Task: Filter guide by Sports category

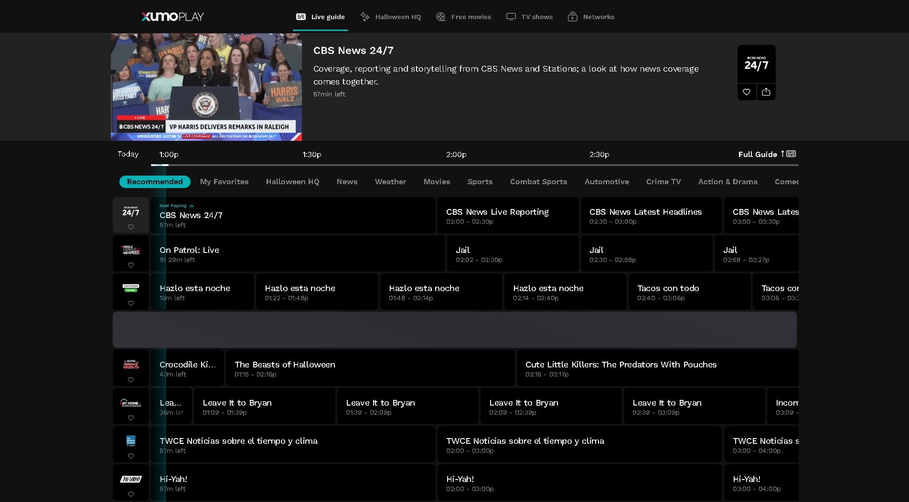Action: [x=480, y=182]
